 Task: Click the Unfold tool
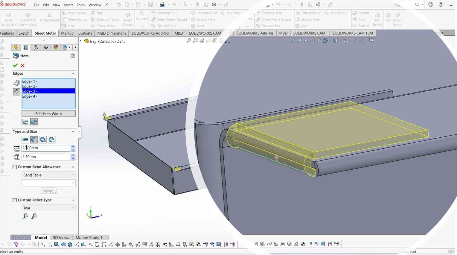click(x=360, y=13)
